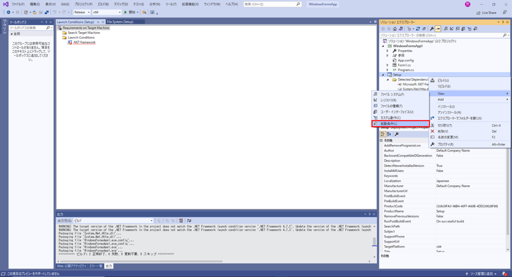Screen dimensions: 512x277
Task: Open the デバッグ(D) menu
Action: pyautogui.click(x=121, y=4)
